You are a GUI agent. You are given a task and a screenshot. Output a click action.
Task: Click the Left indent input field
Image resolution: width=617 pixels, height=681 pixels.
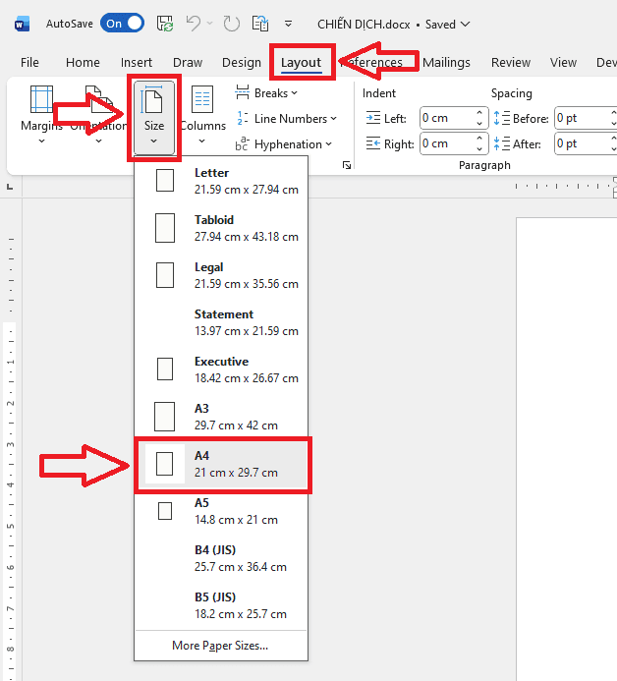pyautogui.click(x=445, y=119)
